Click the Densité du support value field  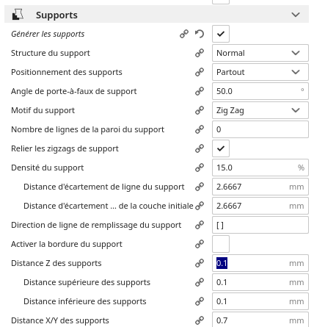click(260, 168)
